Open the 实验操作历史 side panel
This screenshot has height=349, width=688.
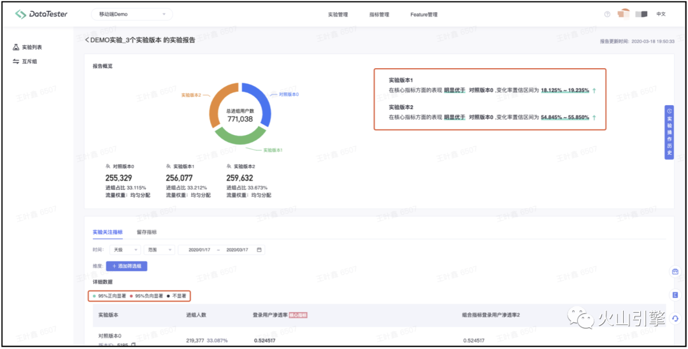669,132
